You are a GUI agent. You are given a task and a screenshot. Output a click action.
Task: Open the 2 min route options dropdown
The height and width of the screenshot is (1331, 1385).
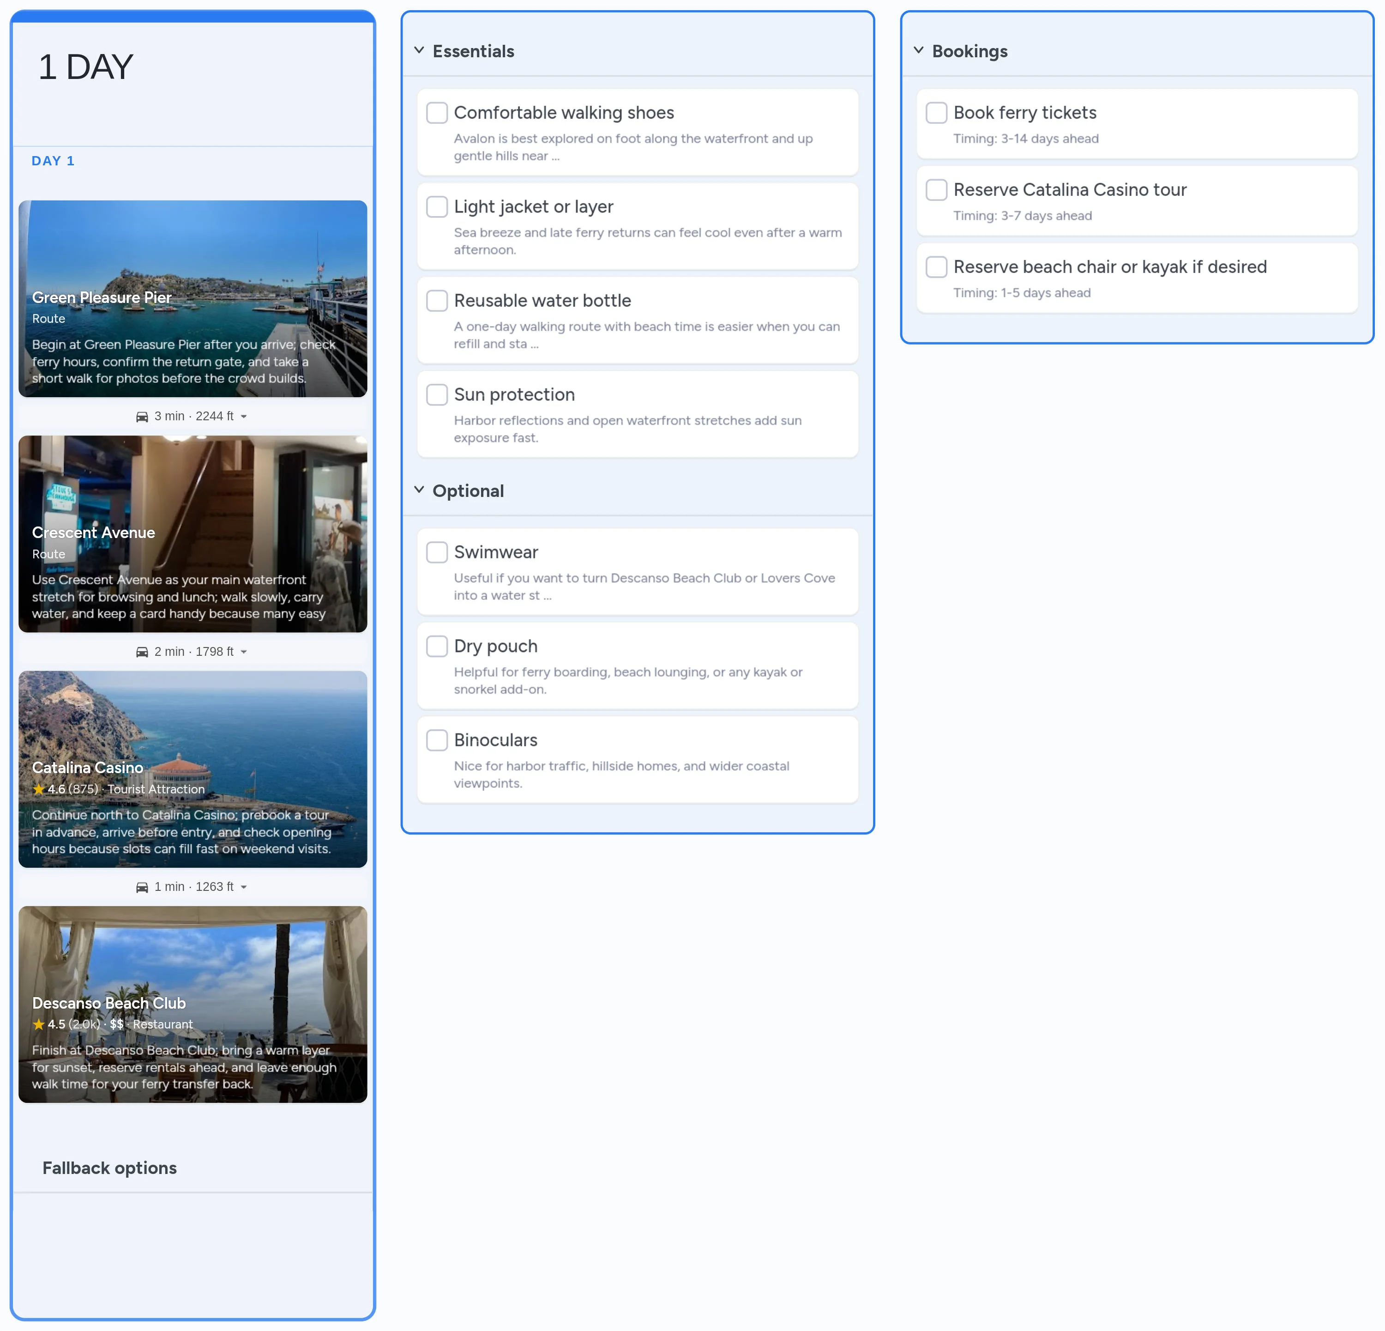(245, 652)
